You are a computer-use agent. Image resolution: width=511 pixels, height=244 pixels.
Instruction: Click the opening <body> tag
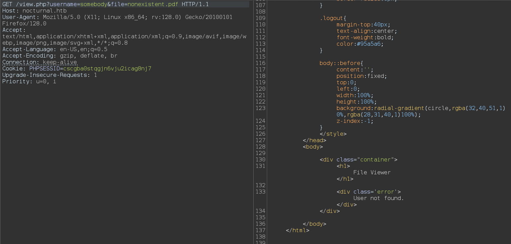point(313,147)
